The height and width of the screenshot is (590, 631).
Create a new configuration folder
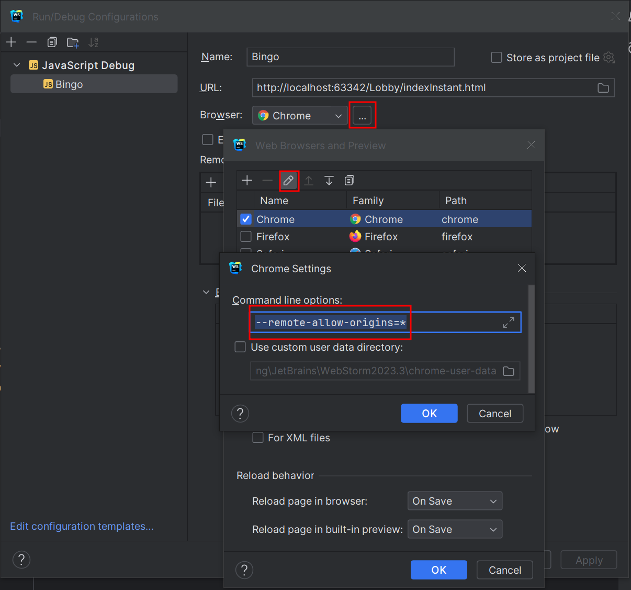point(73,42)
